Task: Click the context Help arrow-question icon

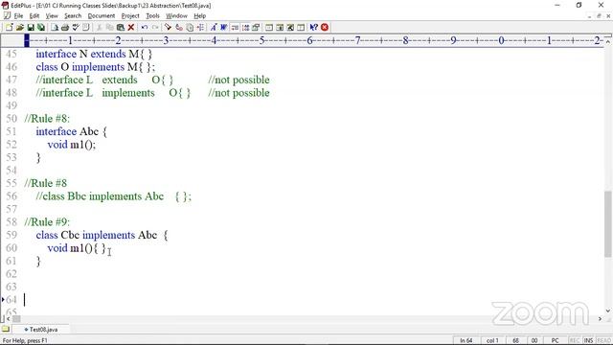Action: point(313,27)
